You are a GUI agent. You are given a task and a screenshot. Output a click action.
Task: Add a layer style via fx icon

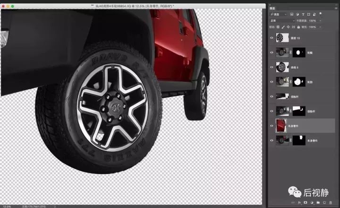[x=299, y=203]
